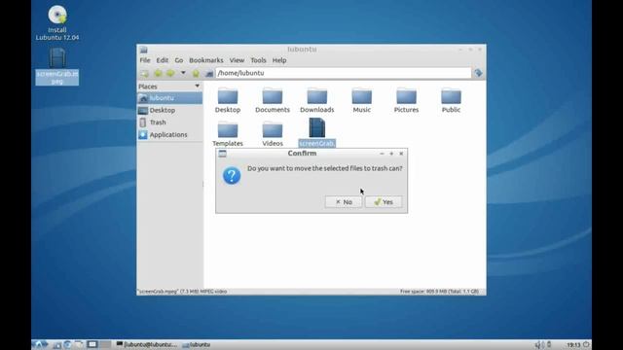The width and height of the screenshot is (623, 350).
Task: Select Applications in Places sidebar
Action: (169, 135)
